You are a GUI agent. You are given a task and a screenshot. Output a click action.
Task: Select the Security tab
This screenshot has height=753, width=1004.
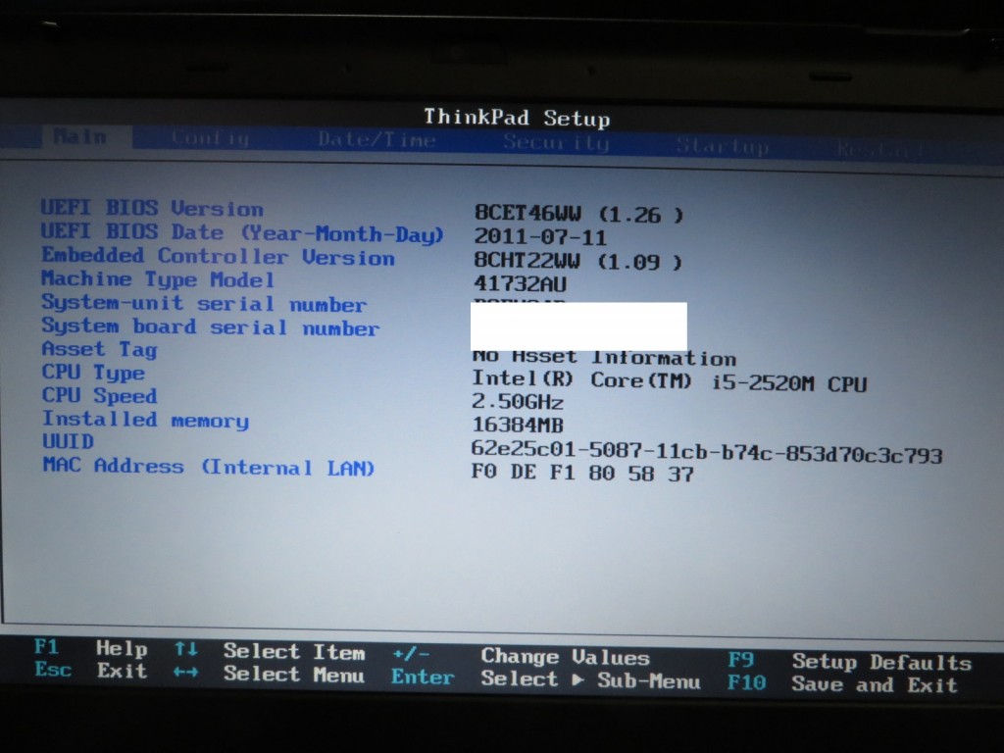pyautogui.click(x=555, y=142)
